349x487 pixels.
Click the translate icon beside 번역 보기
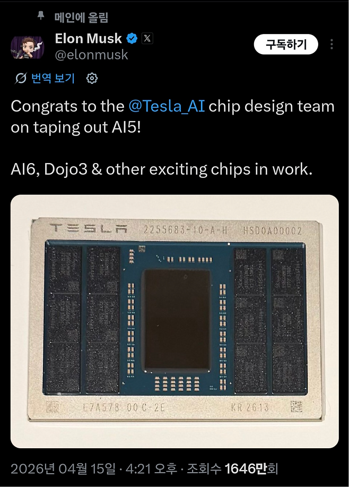pos(21,79)
